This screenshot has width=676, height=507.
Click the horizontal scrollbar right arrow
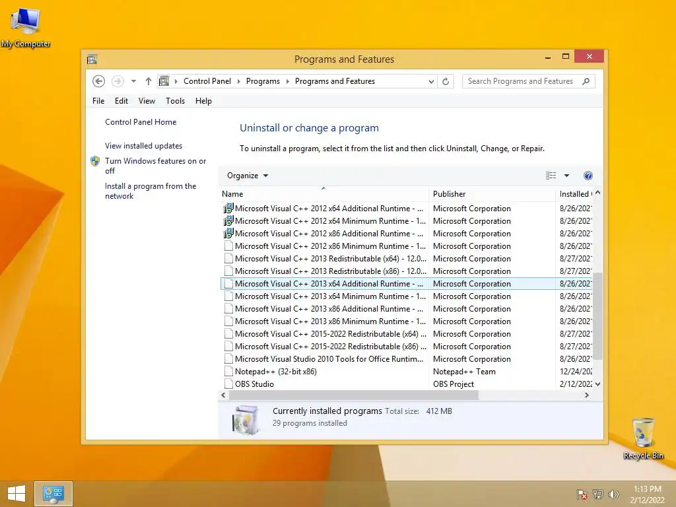[x=587, y=395]
